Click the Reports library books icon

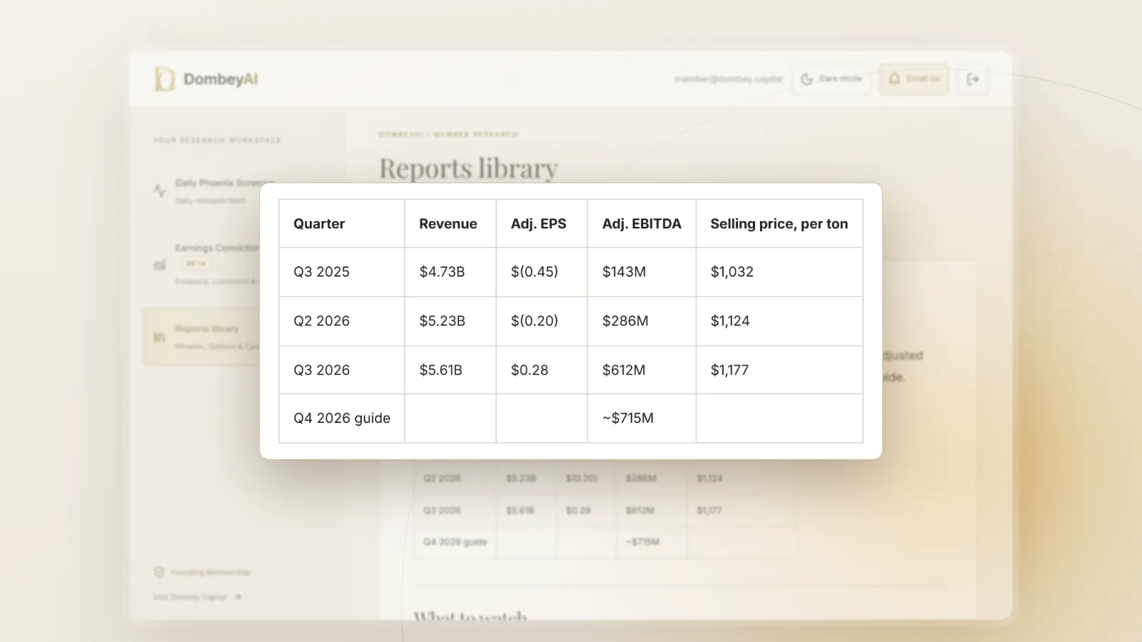pos(159,337)
